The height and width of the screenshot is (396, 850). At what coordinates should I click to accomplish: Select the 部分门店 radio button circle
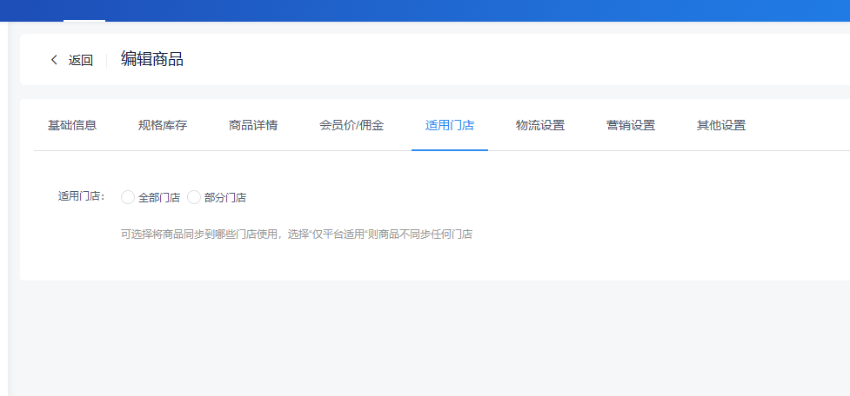(x=194, y=197)
